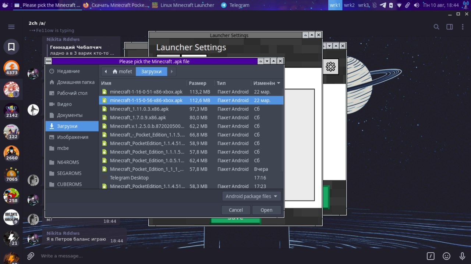Viewport: 471px width, 264px height.
Task: Open chat folder with 4373 unread badge
Action: [11, 68]
